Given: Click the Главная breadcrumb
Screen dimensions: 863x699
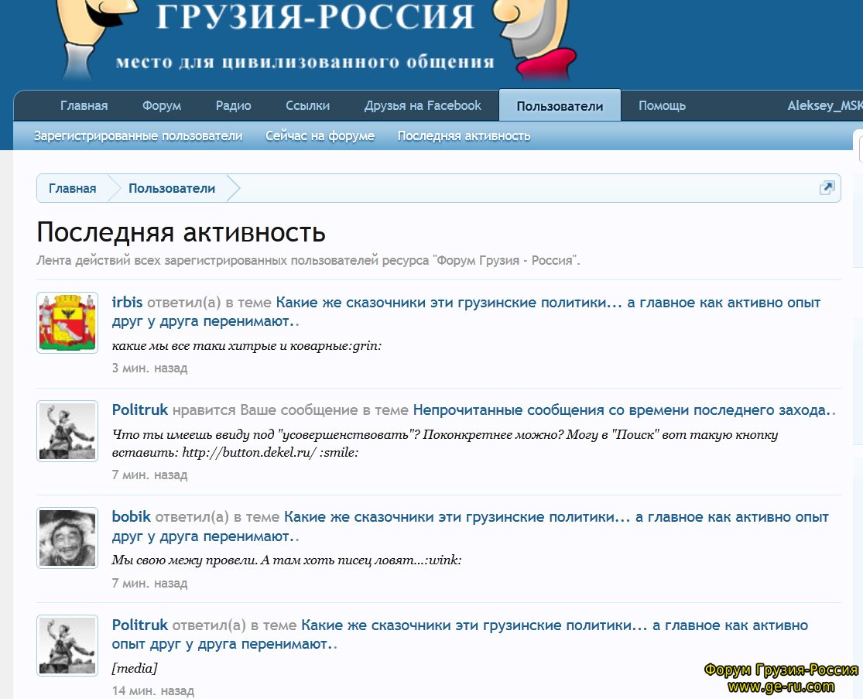Looking at the screenshot, I should (x=72, y=188).
